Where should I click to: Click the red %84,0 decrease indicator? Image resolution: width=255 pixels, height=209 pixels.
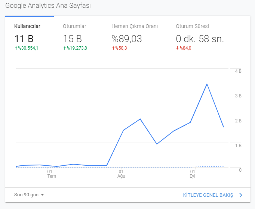(x=184, y=48)
